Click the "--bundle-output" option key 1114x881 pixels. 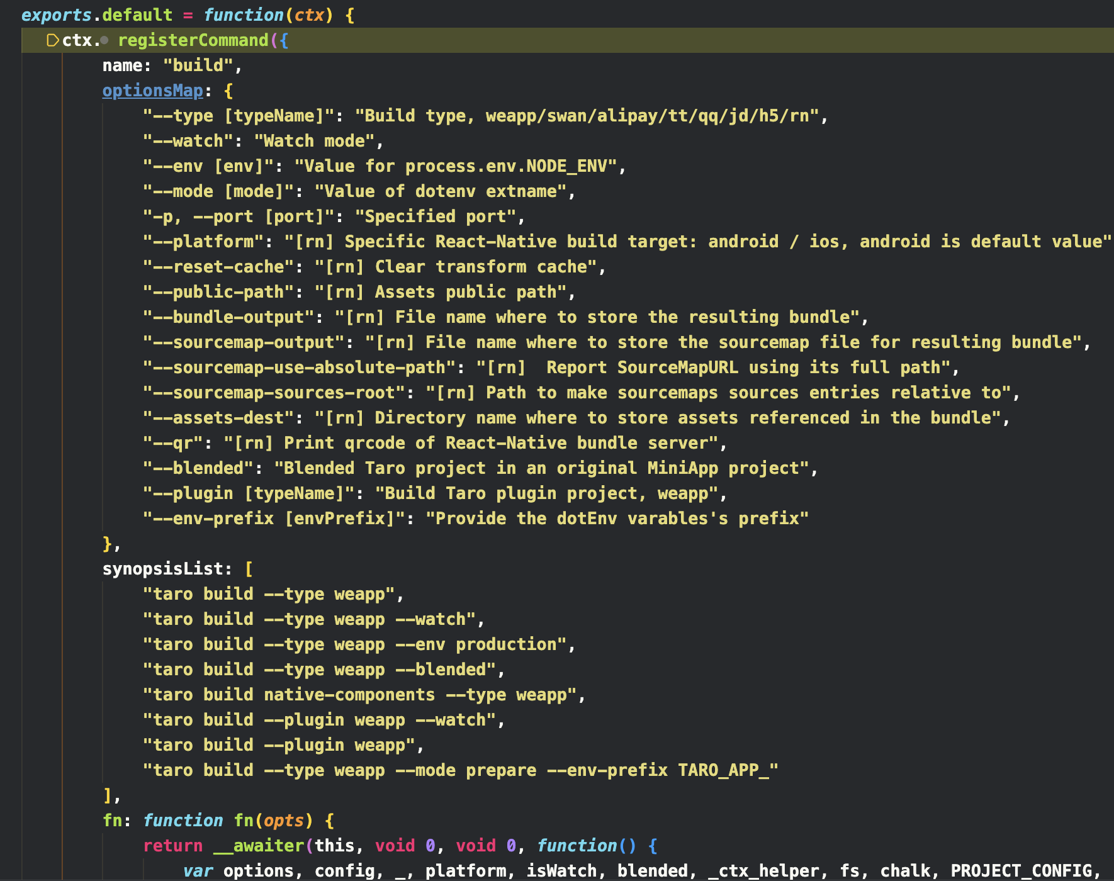click(228, 317)
